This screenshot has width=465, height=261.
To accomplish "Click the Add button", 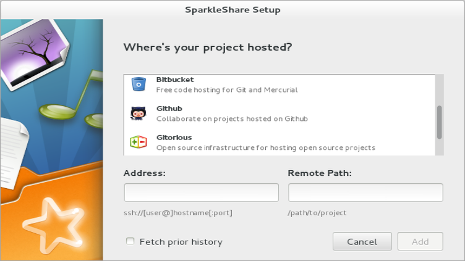I will (420, 241).
